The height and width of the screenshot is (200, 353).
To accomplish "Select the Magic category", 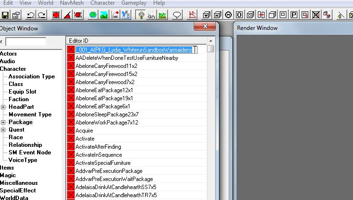I will click(8, 175).
